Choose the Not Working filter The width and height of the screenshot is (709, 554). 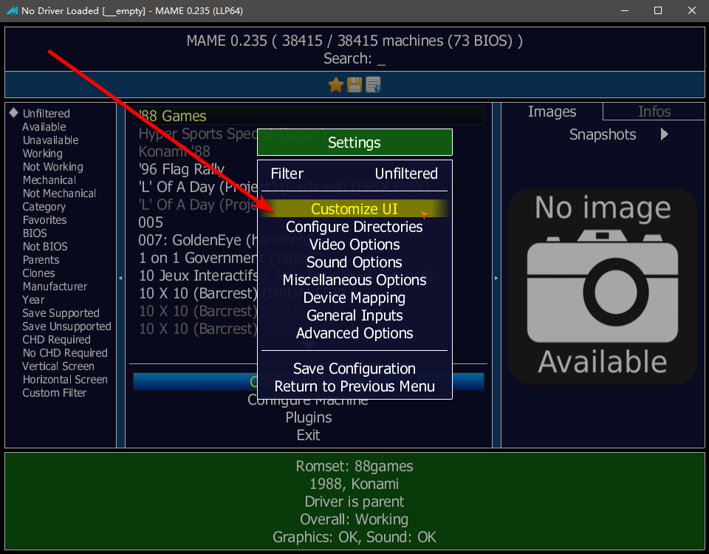(53, 167)
